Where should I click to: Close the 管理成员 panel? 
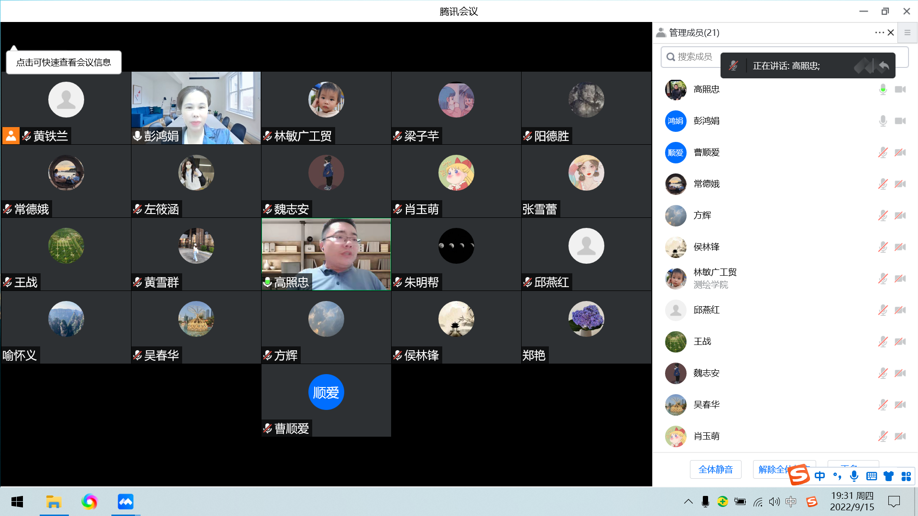[x=891, y=32]
